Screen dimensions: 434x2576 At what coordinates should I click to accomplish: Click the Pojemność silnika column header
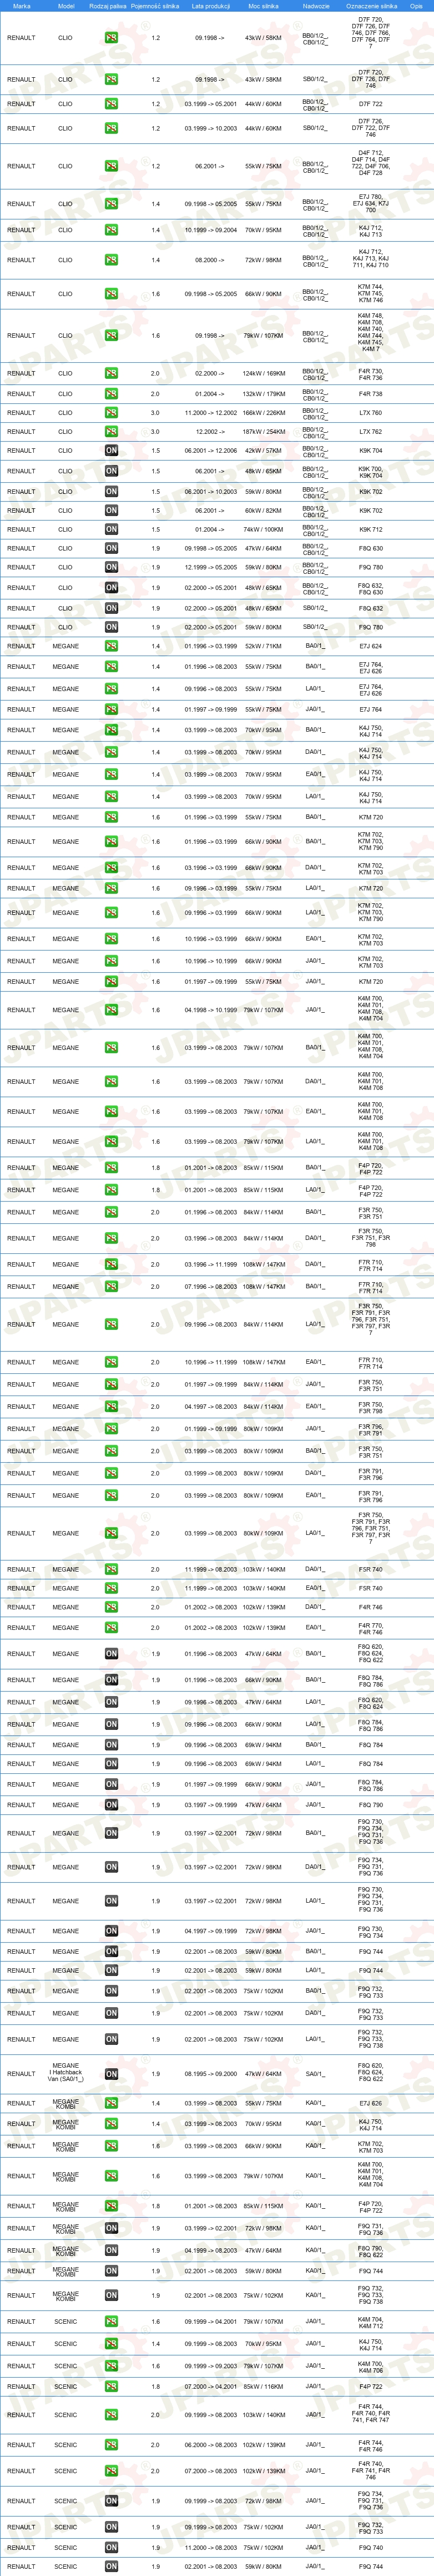pos(155,6)
